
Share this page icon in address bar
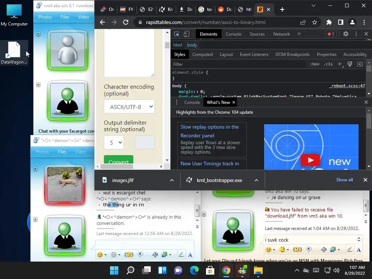pyautogui.click(x=303, y=22)
